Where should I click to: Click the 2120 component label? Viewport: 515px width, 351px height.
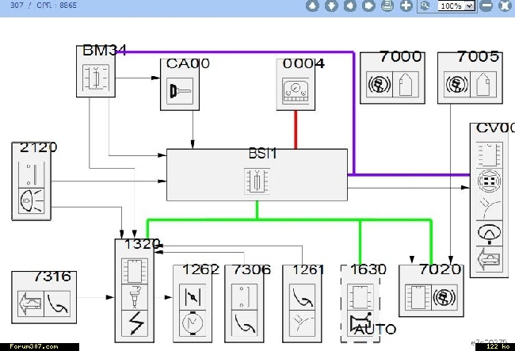click(39, 147)
